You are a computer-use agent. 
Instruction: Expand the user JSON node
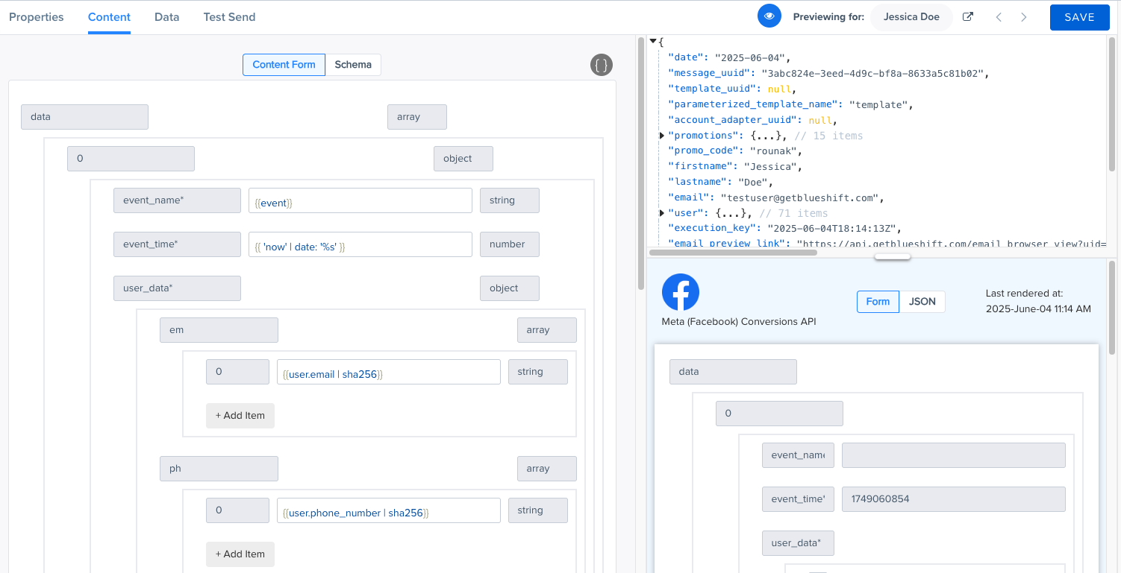662,213
